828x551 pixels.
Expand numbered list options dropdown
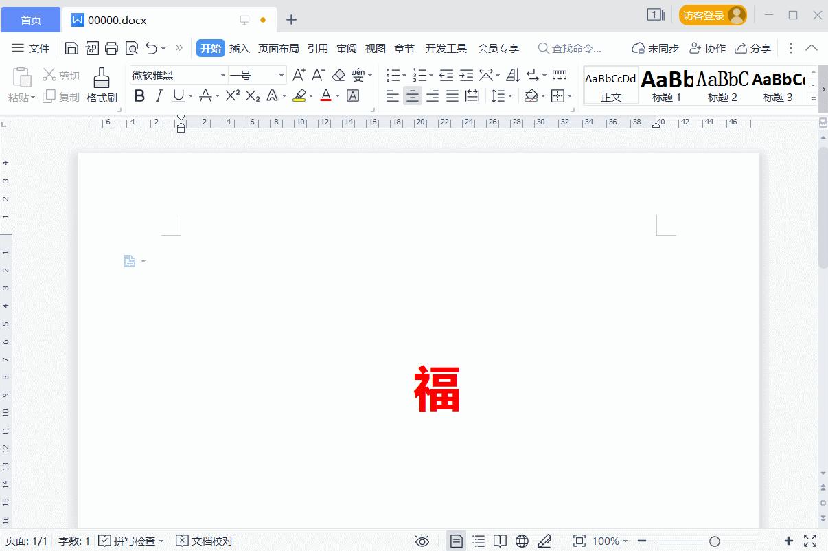click(x=431, y=76)
